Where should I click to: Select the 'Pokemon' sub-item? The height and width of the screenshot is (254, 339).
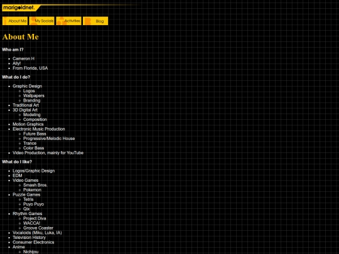(32, 190)
